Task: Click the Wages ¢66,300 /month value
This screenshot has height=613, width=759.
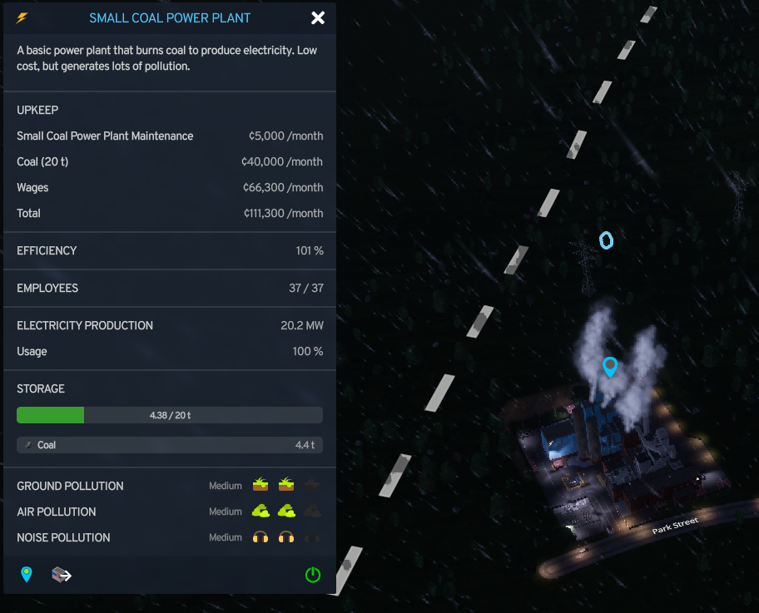Action: 283,187
